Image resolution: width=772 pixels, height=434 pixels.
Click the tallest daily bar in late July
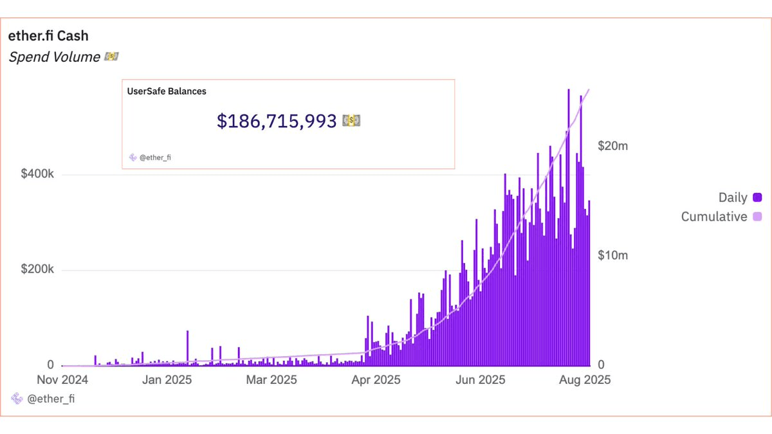coord(569,227)
